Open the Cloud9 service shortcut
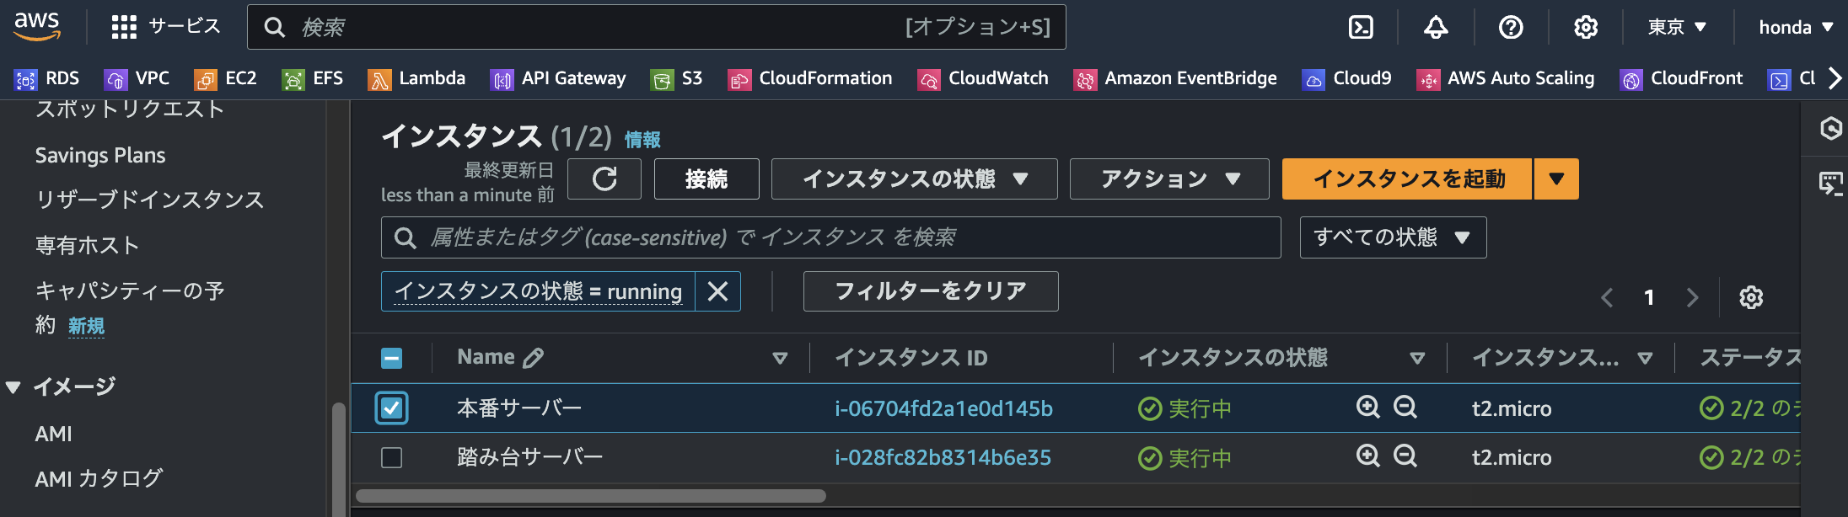Viewport: 1848px width, 517px height. click(x=1346, y=78)
